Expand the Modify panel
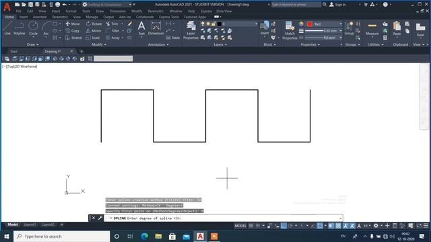The image size is (431, 242). [99, 44]
